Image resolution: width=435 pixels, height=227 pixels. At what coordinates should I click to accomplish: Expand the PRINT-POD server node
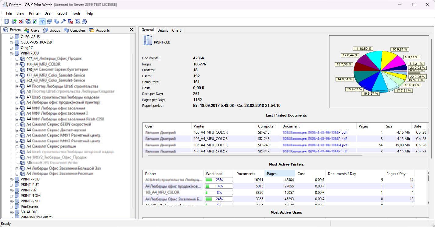click(x=11, y=179)
